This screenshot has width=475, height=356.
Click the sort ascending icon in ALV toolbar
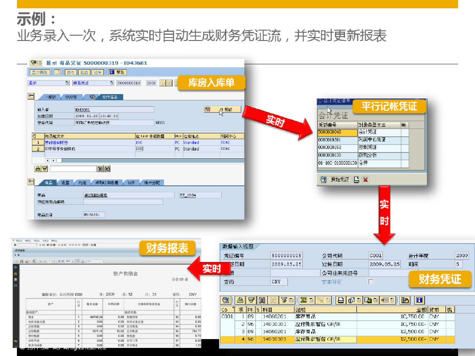pyautogui.click(x=240, y=300)
